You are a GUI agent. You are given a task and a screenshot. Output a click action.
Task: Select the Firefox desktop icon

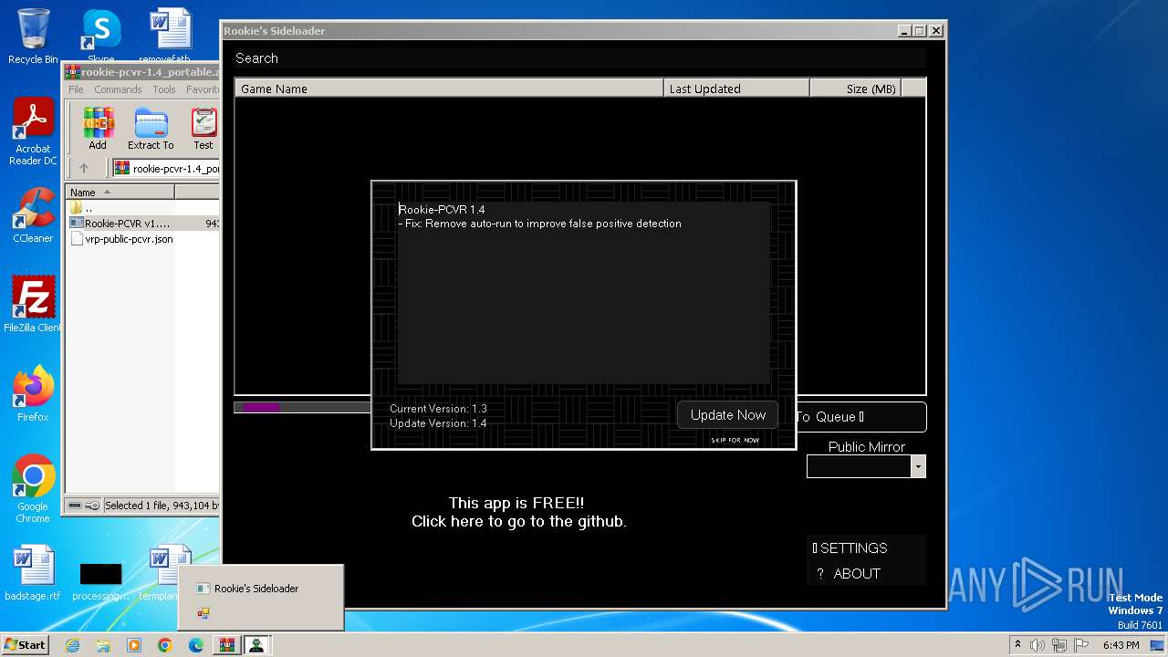tap(33, 394)
